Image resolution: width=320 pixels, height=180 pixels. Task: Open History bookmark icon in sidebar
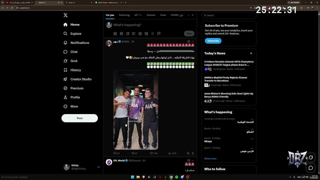click(65, 70)
